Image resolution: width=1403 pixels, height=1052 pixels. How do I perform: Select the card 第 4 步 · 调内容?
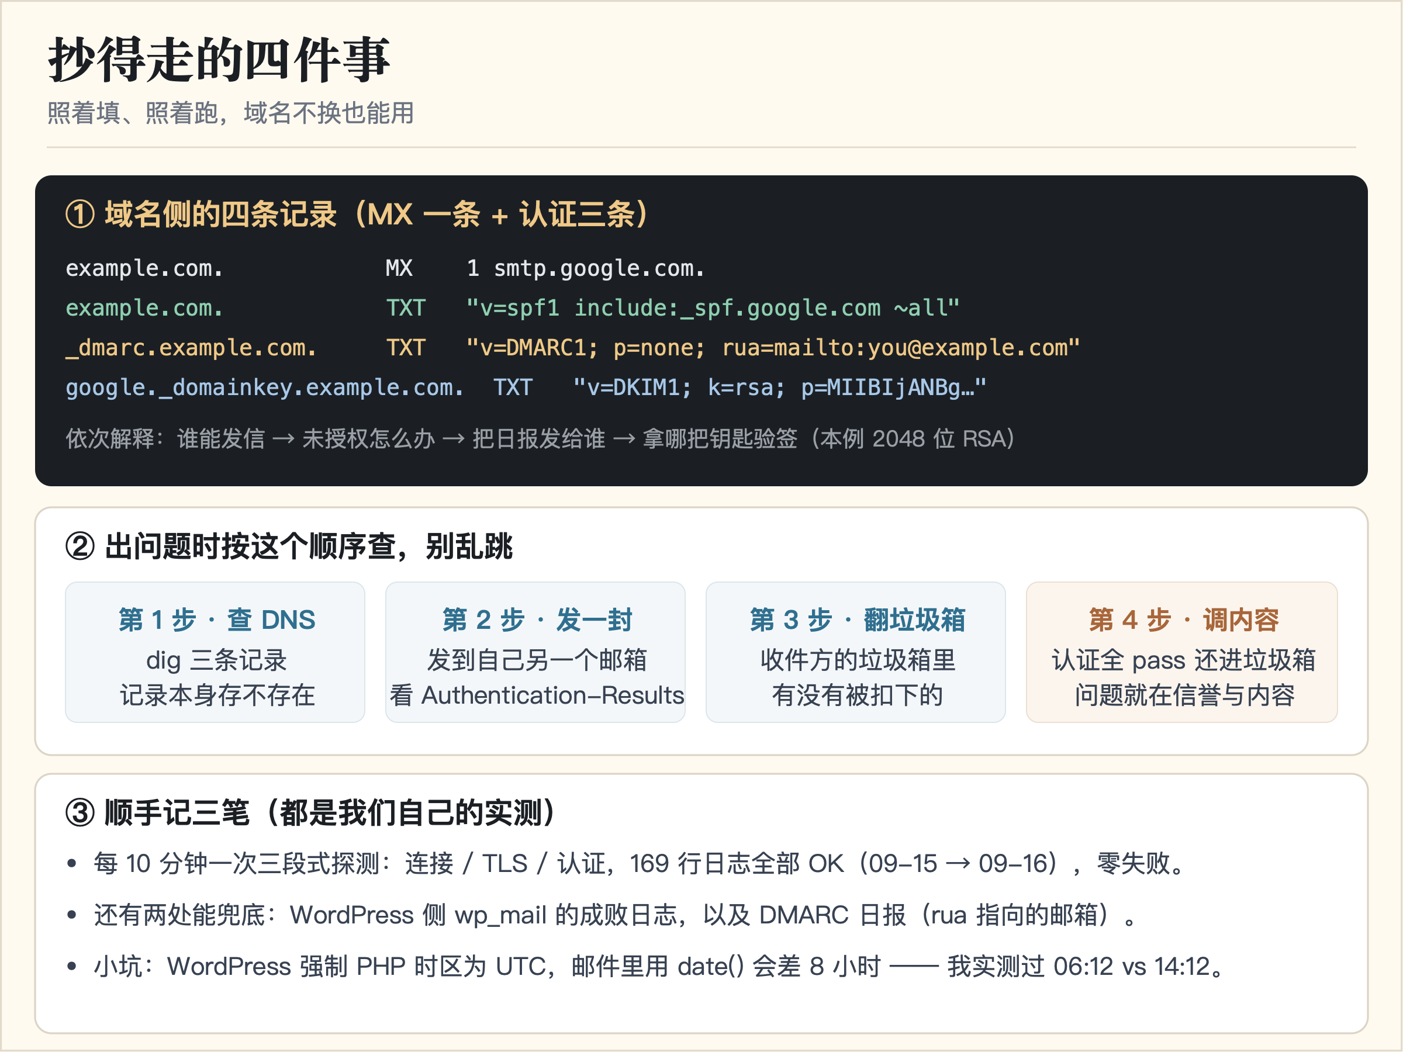pos(1182,652)
